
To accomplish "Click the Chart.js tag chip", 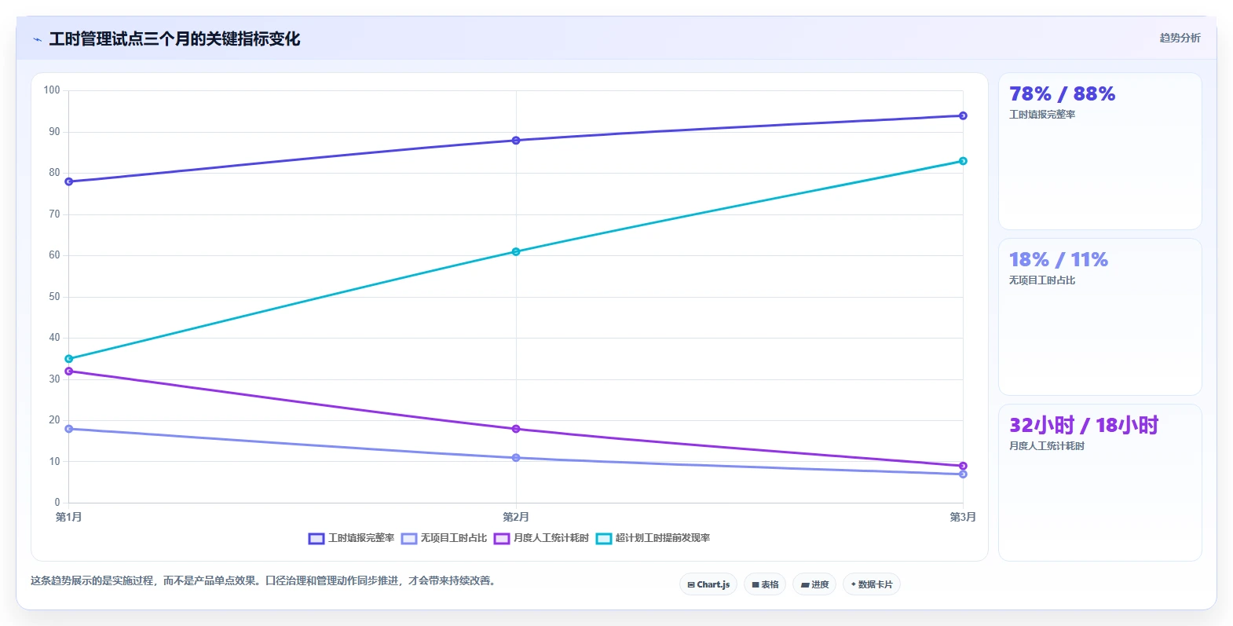I will [708, 584].
